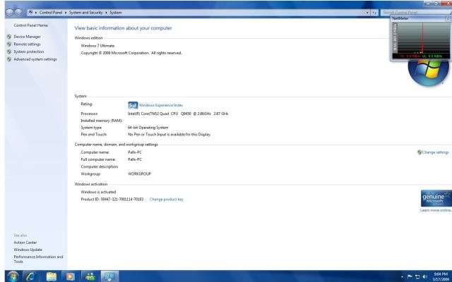Open Change settings for computer name
The width and height of the screenshot is (452, 282).
[435, 152]
